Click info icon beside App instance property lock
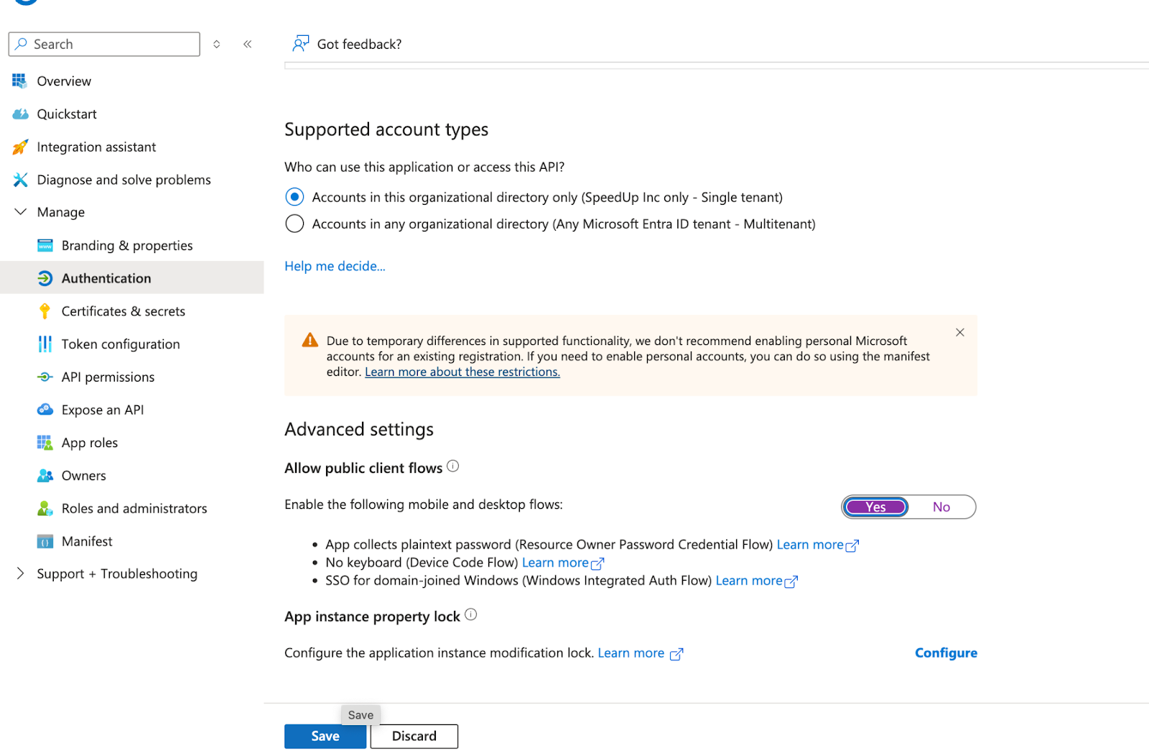Image resolution: width=1149 pixels, height=756 pixels. [470, 615]
